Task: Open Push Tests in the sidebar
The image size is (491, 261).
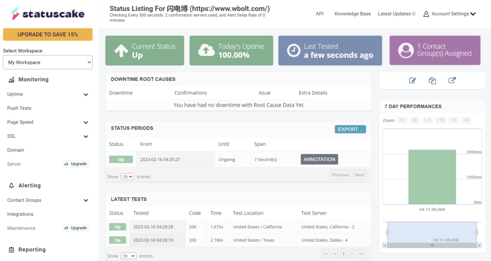Action: (x=19, y=108)
